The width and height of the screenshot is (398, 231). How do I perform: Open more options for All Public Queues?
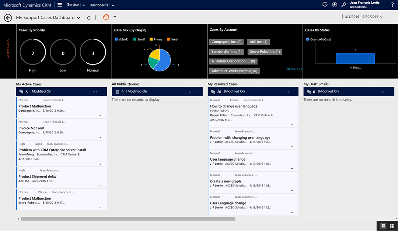[x=191, y=92]
